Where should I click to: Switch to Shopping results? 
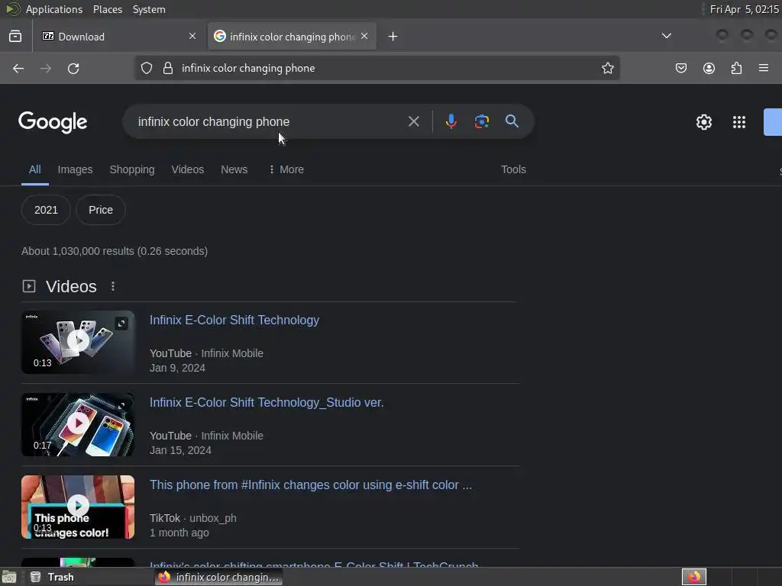click(132, 169)
